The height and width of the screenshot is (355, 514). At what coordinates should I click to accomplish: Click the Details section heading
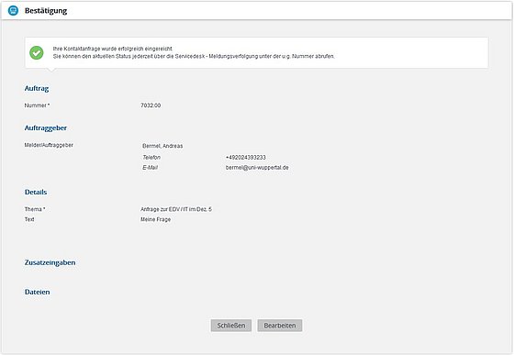[36, 193]
